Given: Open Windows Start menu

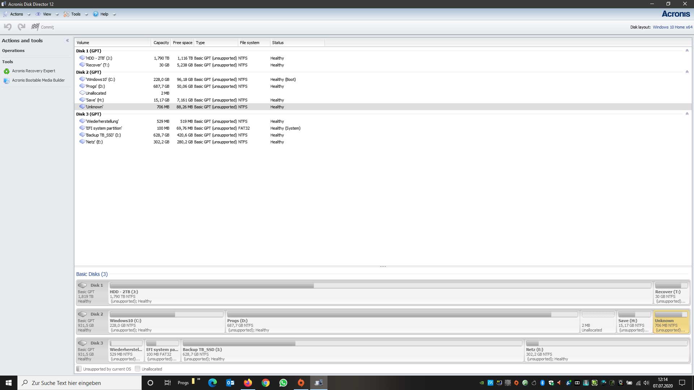Looking at the screenshot, I should tap(9, 383).
